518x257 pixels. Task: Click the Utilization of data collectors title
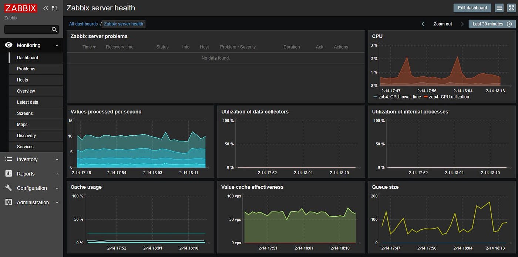(x=255, y=112)
